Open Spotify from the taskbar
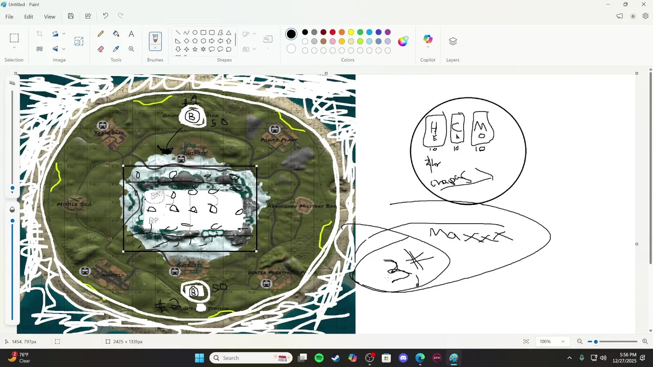Viewport: 653px width, 367px height. (x=319, y=358)
